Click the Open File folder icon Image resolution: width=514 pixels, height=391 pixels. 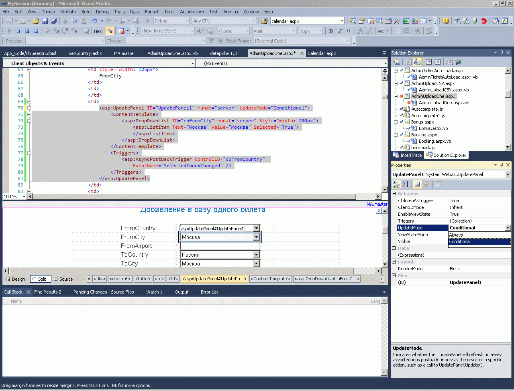[36, 21]
